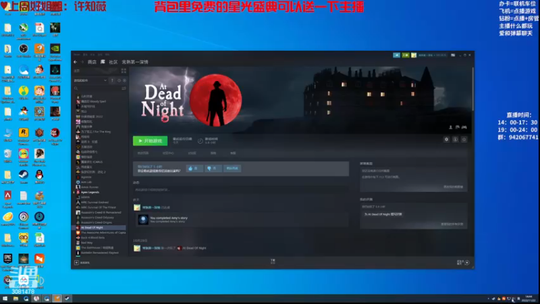
Task: Open the Rockstar Games Launcher desktop icon
Action: pyautogui.click(x=24, y=132)
